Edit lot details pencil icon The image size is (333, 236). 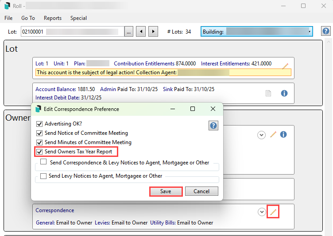(x=285, y=66)
